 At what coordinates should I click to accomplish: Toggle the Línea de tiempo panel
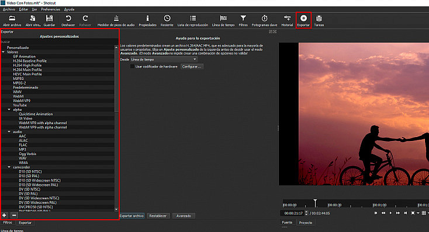point(223,20)
